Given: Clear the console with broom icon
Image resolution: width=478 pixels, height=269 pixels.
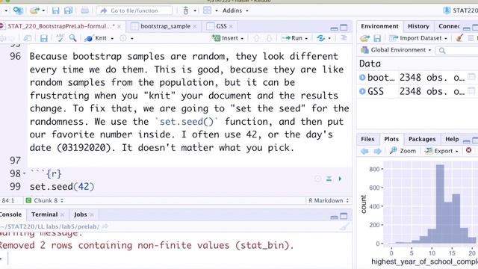Looking at the screenshot, I should pos(344,226).
